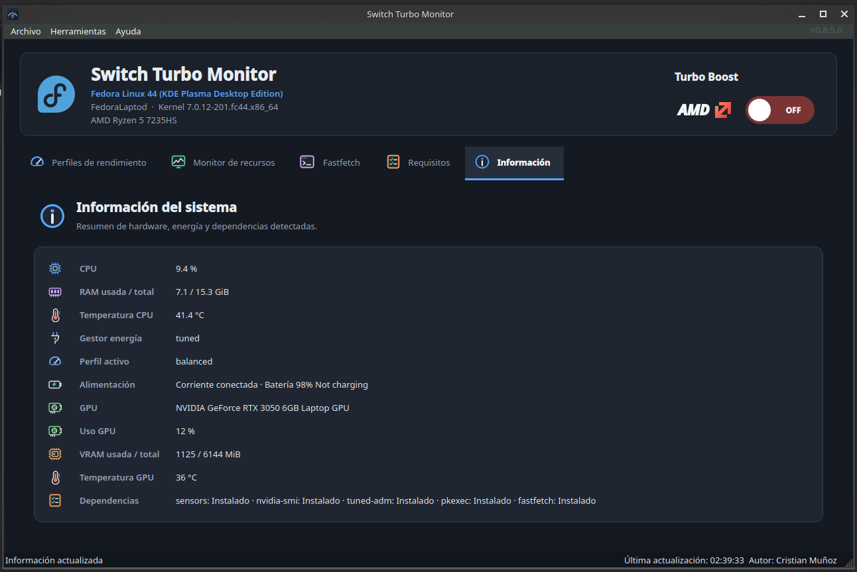Click the Fedora Linux 44 edition text
This screenshot has width=857, height=572.
(x=187, y=93)
